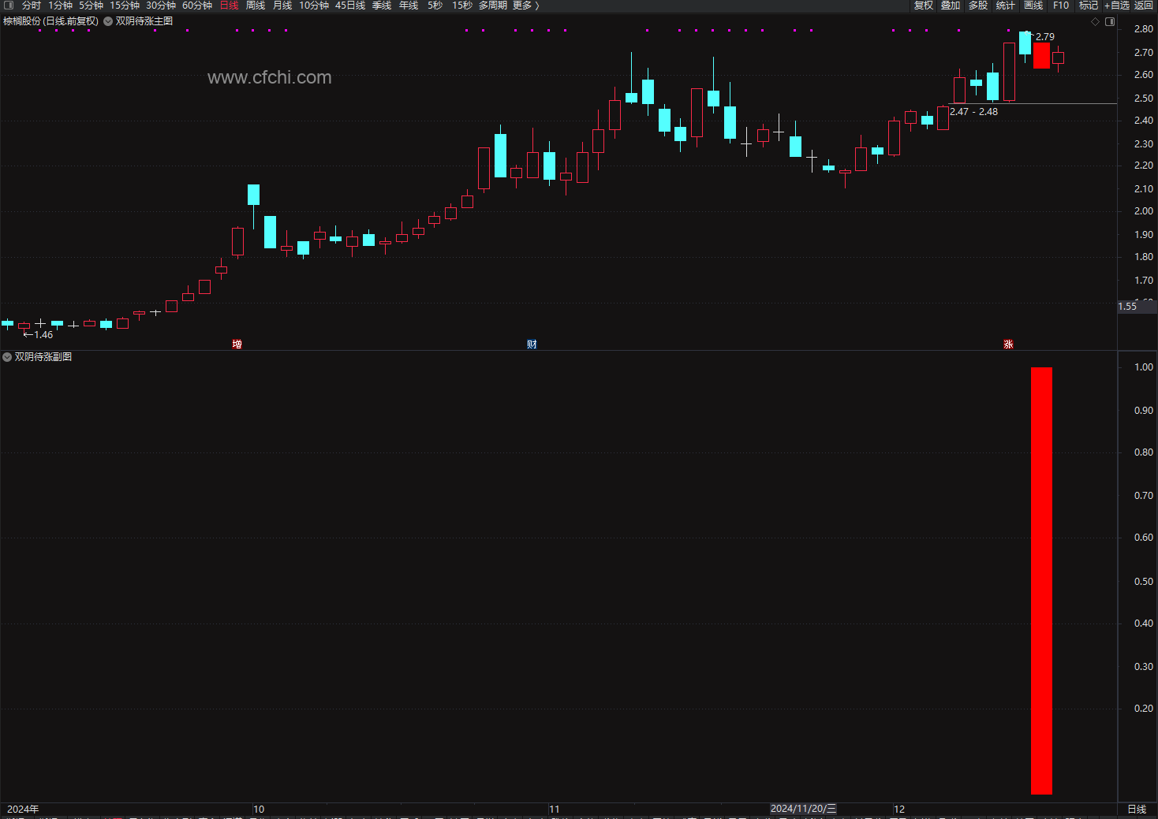
Task: Click the 2024/11/20/三 date marker
Action: point(803,809)
